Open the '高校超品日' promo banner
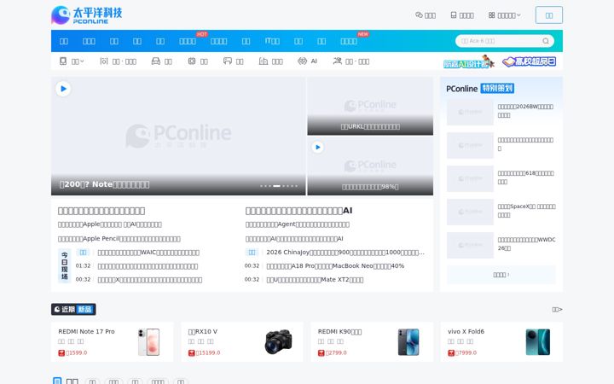Screen dimensions: 614x384 pos(530,61)
